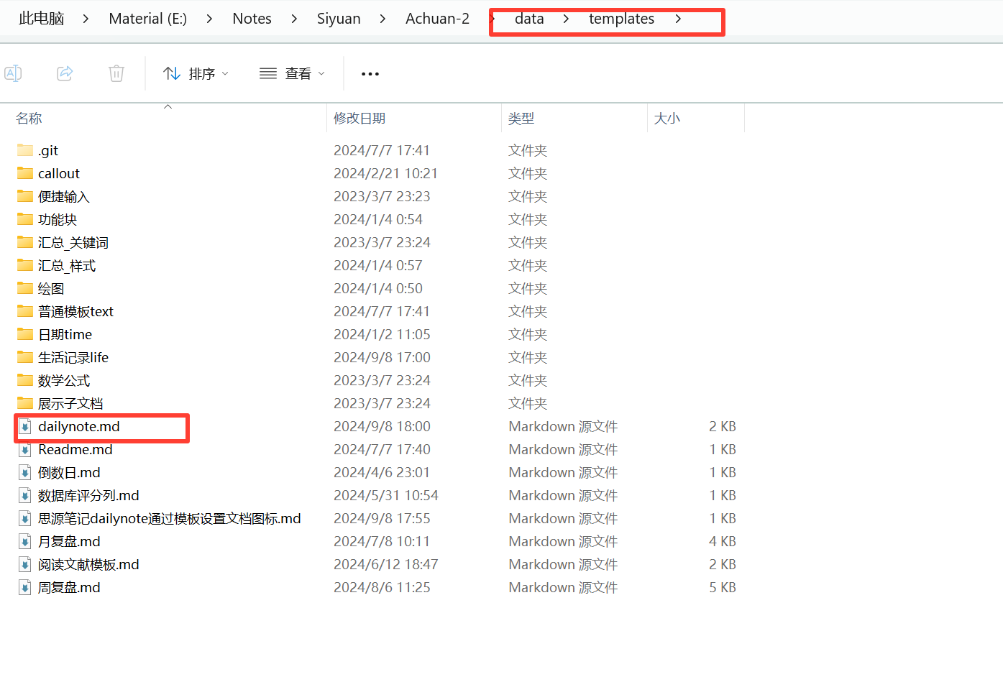Navigate to Notes in the breadcrumb
This screenshot has width=1003, height=677.
(x=252, y=19)
